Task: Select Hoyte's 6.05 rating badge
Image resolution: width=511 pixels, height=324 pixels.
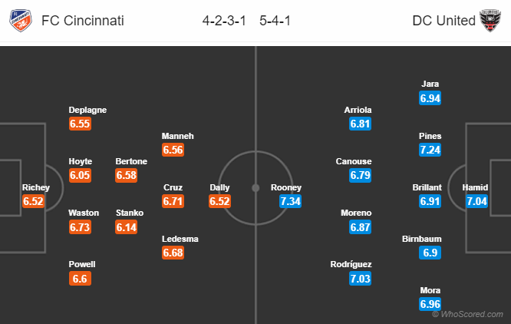Action: [80, 175]
